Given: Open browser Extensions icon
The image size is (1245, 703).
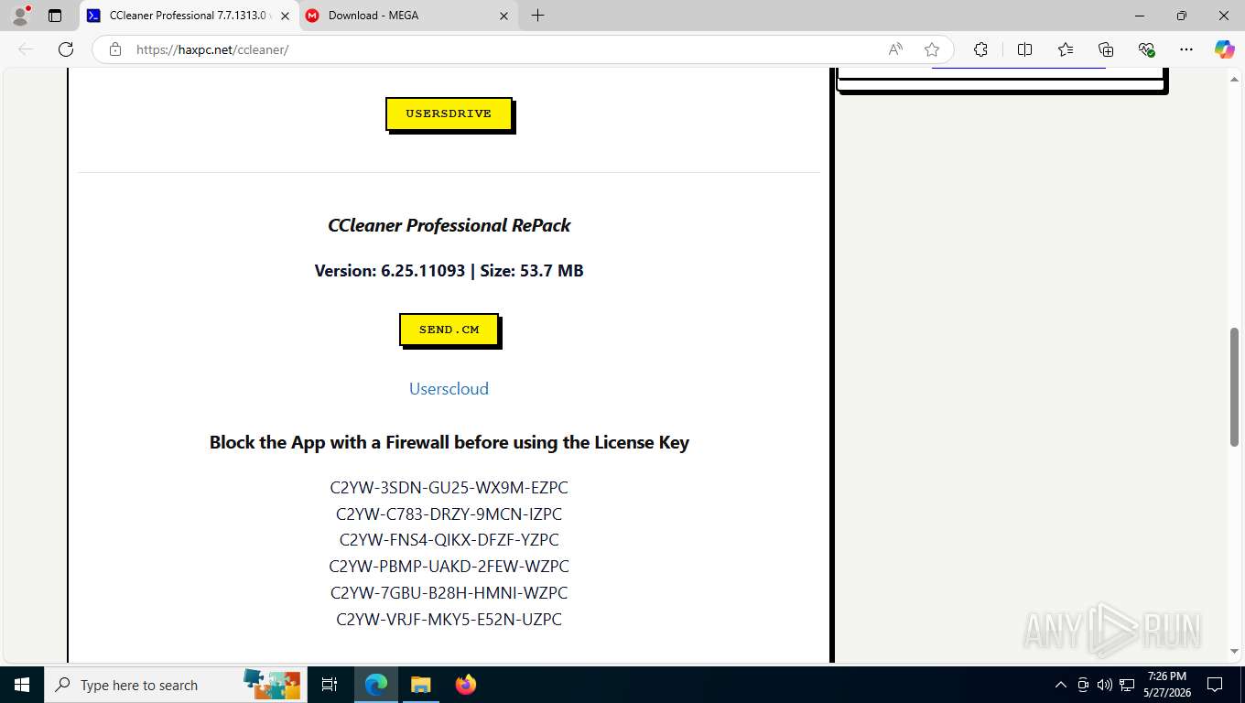Looking at the screenshot, I should (980, 49).
